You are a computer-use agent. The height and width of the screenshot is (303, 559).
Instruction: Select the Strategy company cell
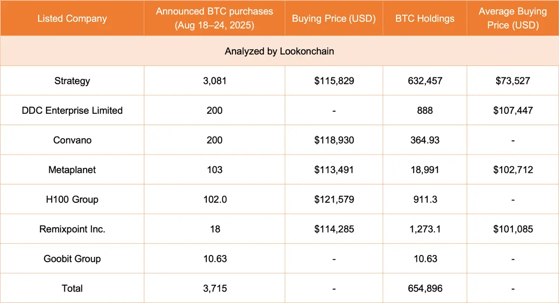(x=72, y=81)
